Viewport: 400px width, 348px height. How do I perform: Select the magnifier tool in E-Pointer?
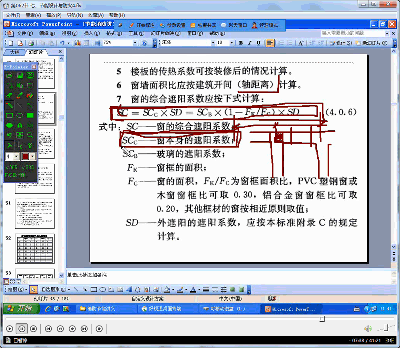pyautogui.click(x=29, y=134)
